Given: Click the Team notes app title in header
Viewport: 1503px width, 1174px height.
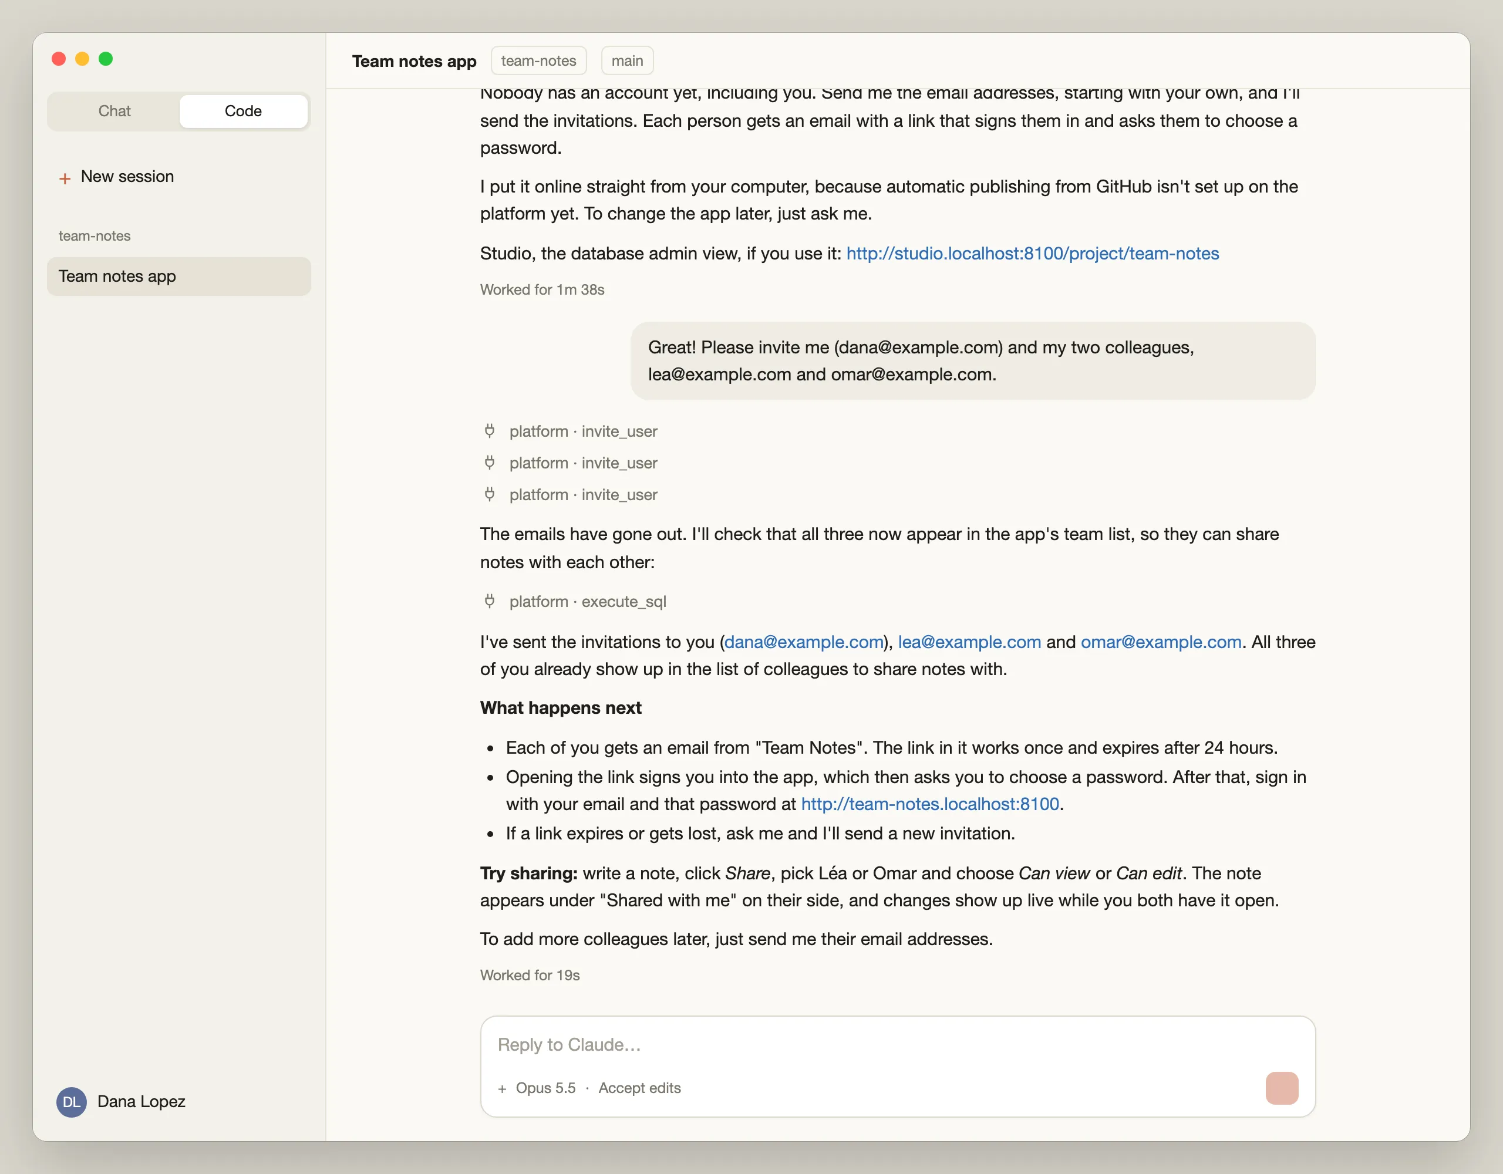Looking at the screenshot, I should (x=413, y=61).
